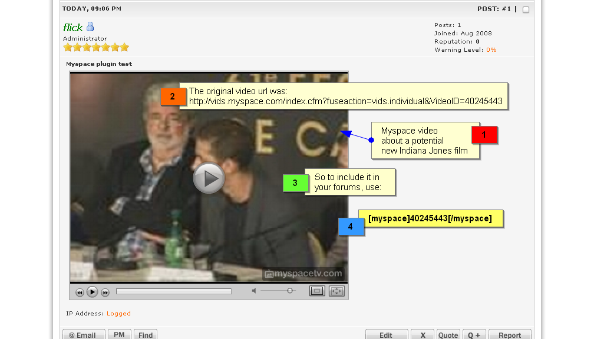The height and width of the screenshot is (339, 594).
Task: Mute the video using the speaker icon
Action: 253,291
